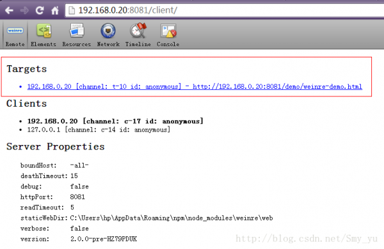
Task: Focus the address bar URL field
Action: [225, 10]
